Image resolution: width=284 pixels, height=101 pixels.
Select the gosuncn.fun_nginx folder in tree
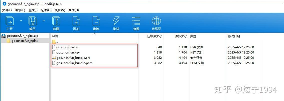coord(25,41)
